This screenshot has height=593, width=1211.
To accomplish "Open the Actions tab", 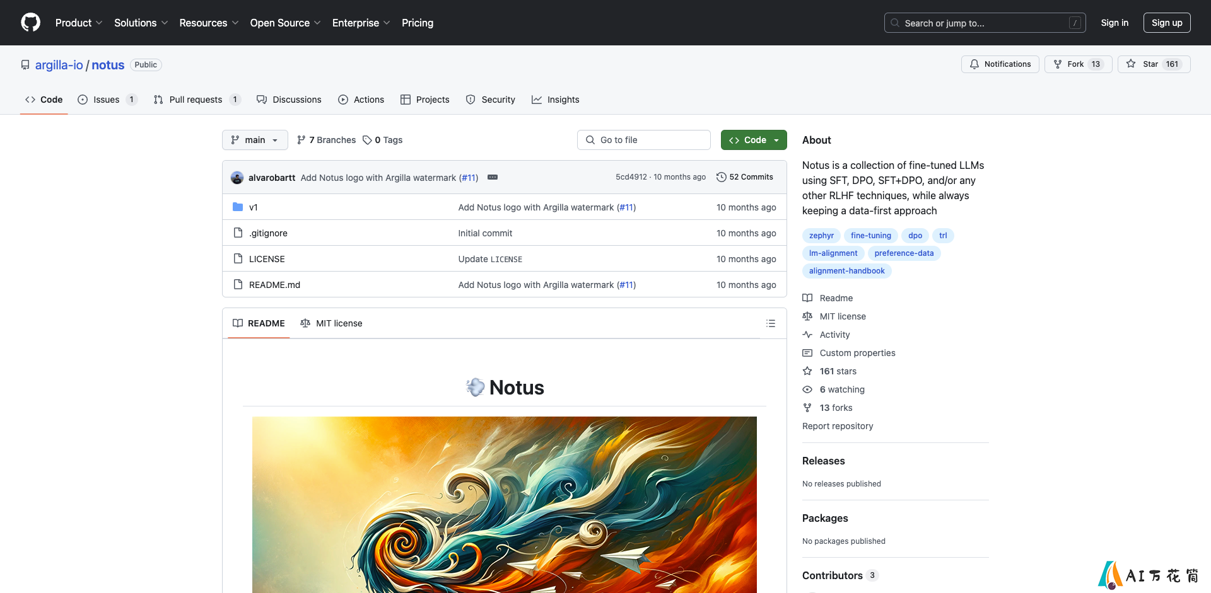I will [x=361, y=100].
